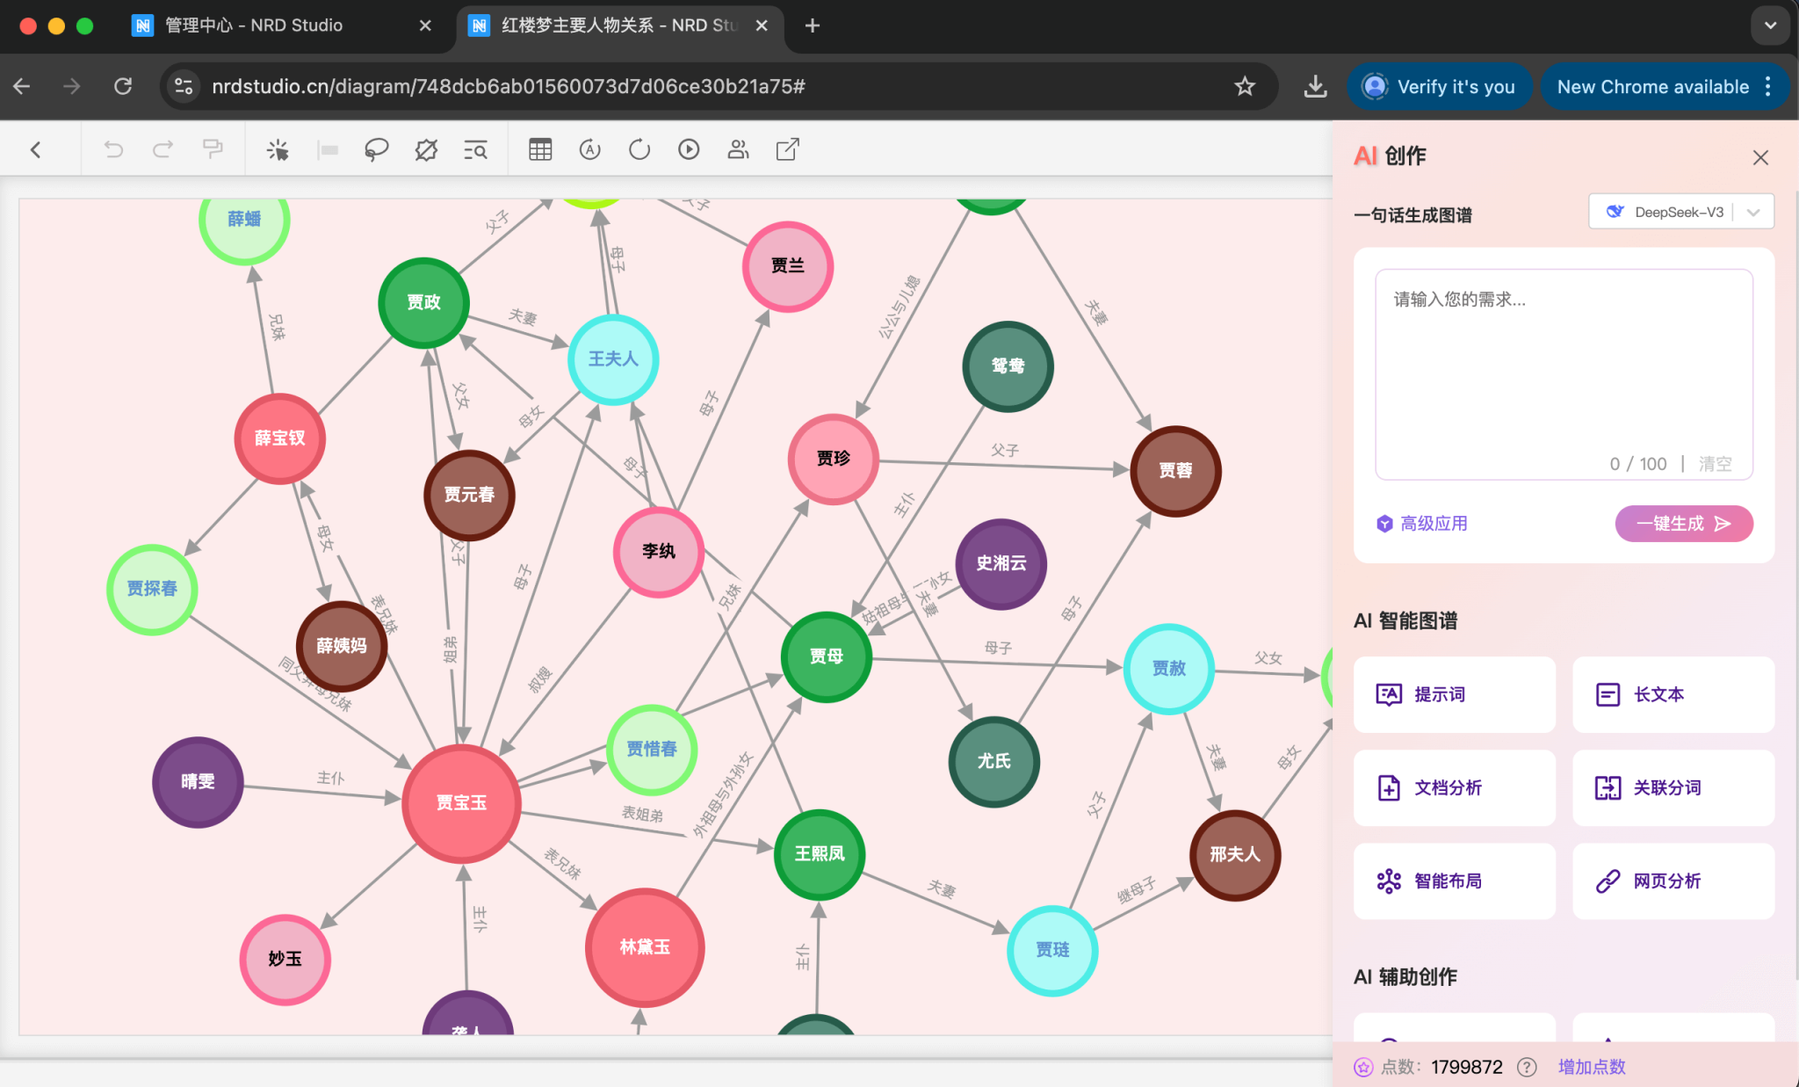Image resolution: width=1799 pixels, height=1087 pixels.
Task: Click the export share icon
Action: 788,150
